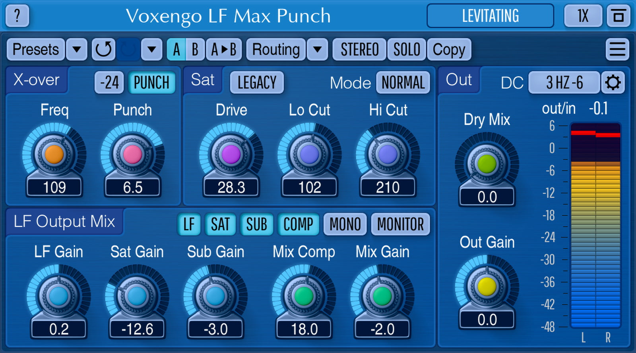Click the yellow Out Gain knob
This screenshot has height=353, width=636.
coord(487,287)
